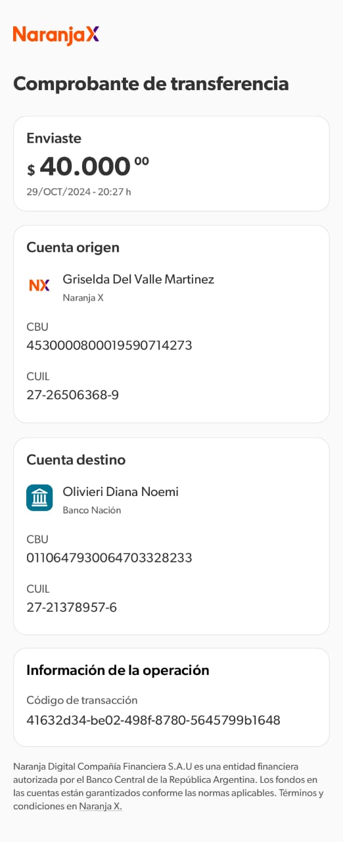Screen dimensions: 343x842
Task: Click the destination CUIL 27-21378957-6
Action: pyautogui.click(x=72, y=607)
